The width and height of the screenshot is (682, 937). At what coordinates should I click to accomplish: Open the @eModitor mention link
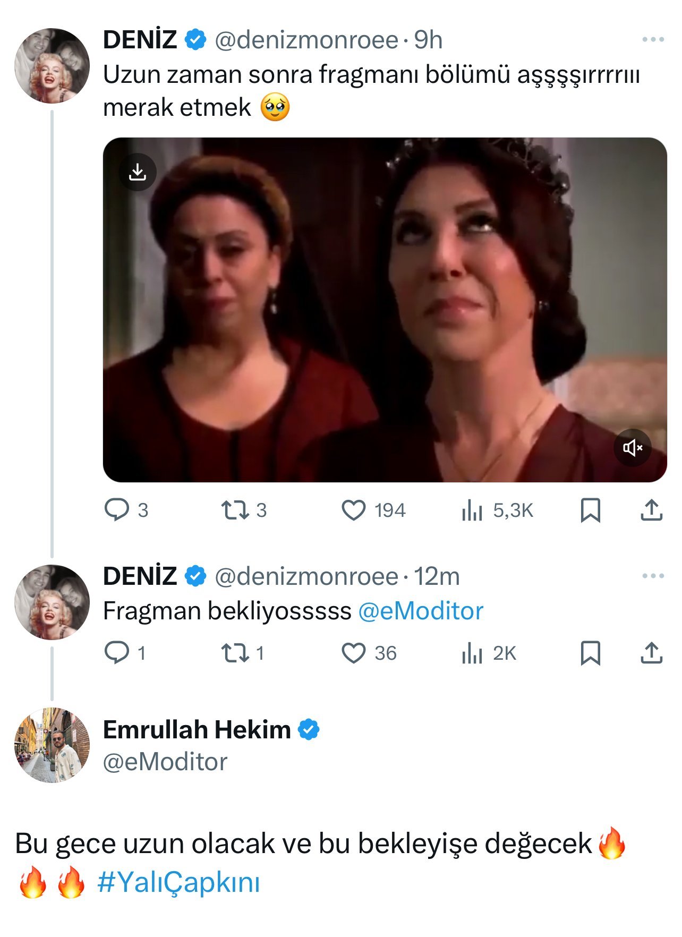[x=421, y=611]
